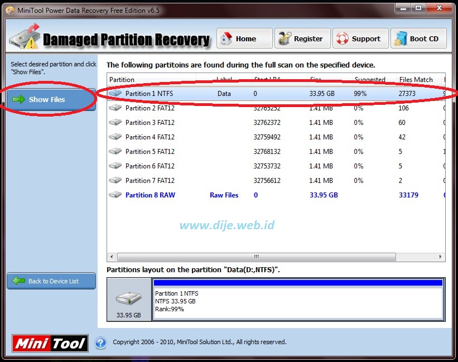Select the blue partition bar in layout

click(x=298, y=283)
